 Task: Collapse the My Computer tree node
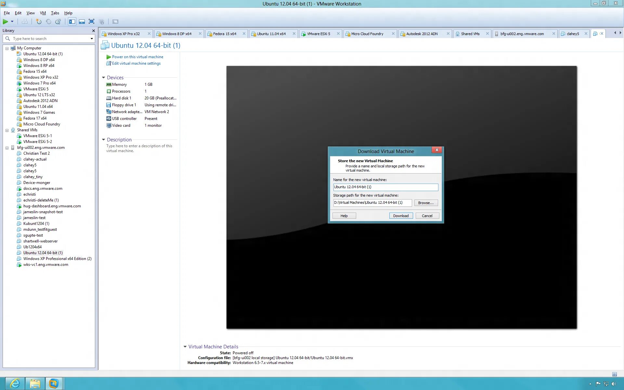[x=7, y=48]
